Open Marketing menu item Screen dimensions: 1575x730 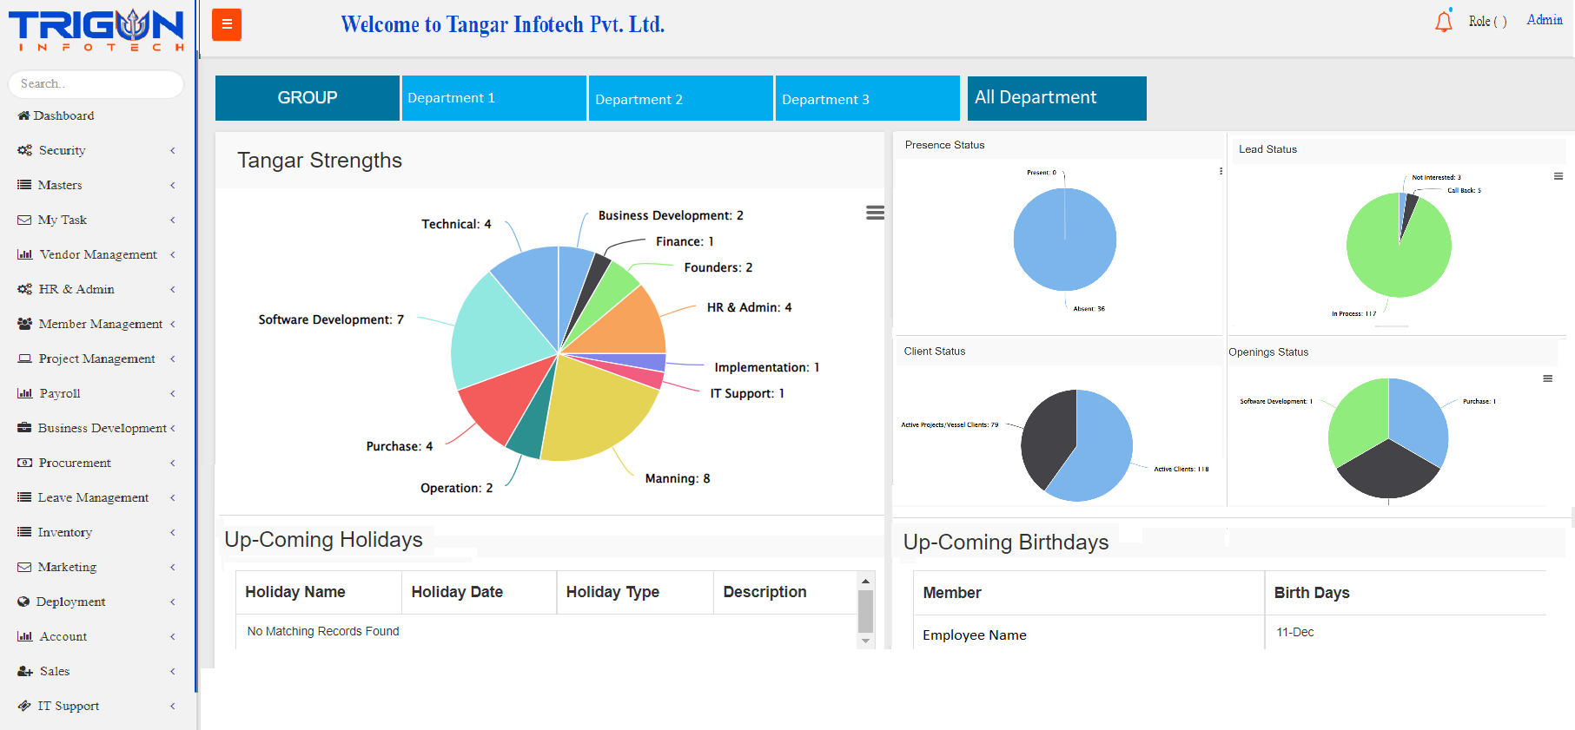(67, 567)
